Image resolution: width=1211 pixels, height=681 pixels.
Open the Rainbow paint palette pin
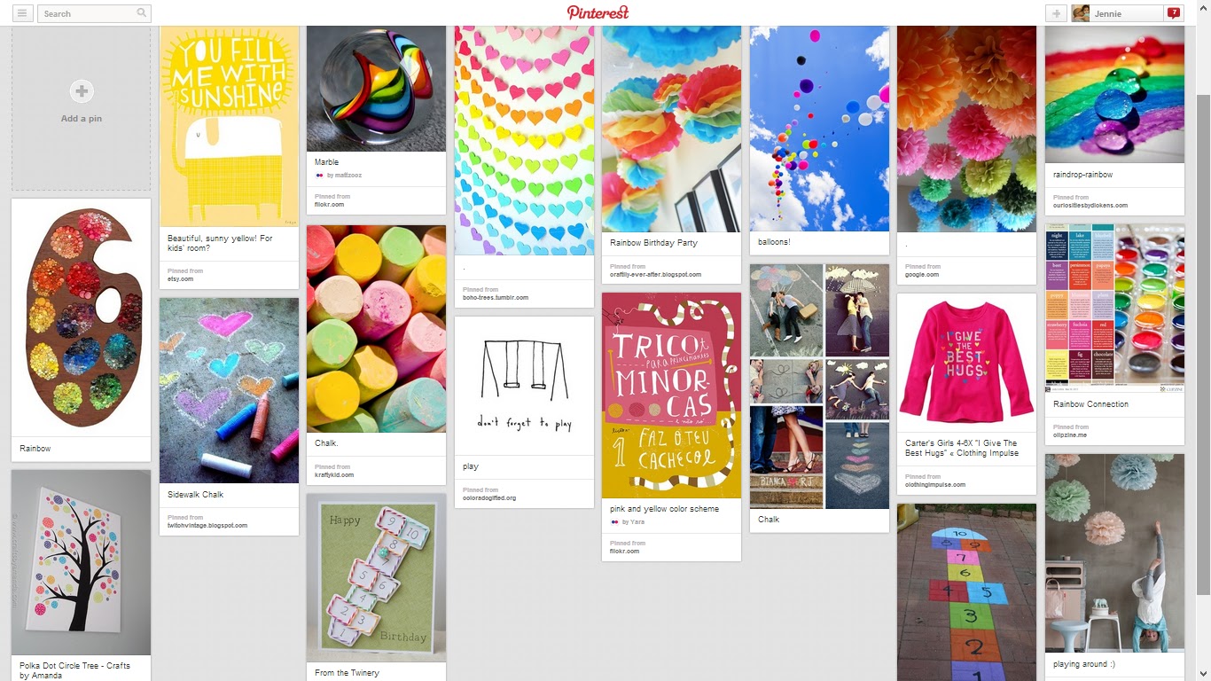82,317
